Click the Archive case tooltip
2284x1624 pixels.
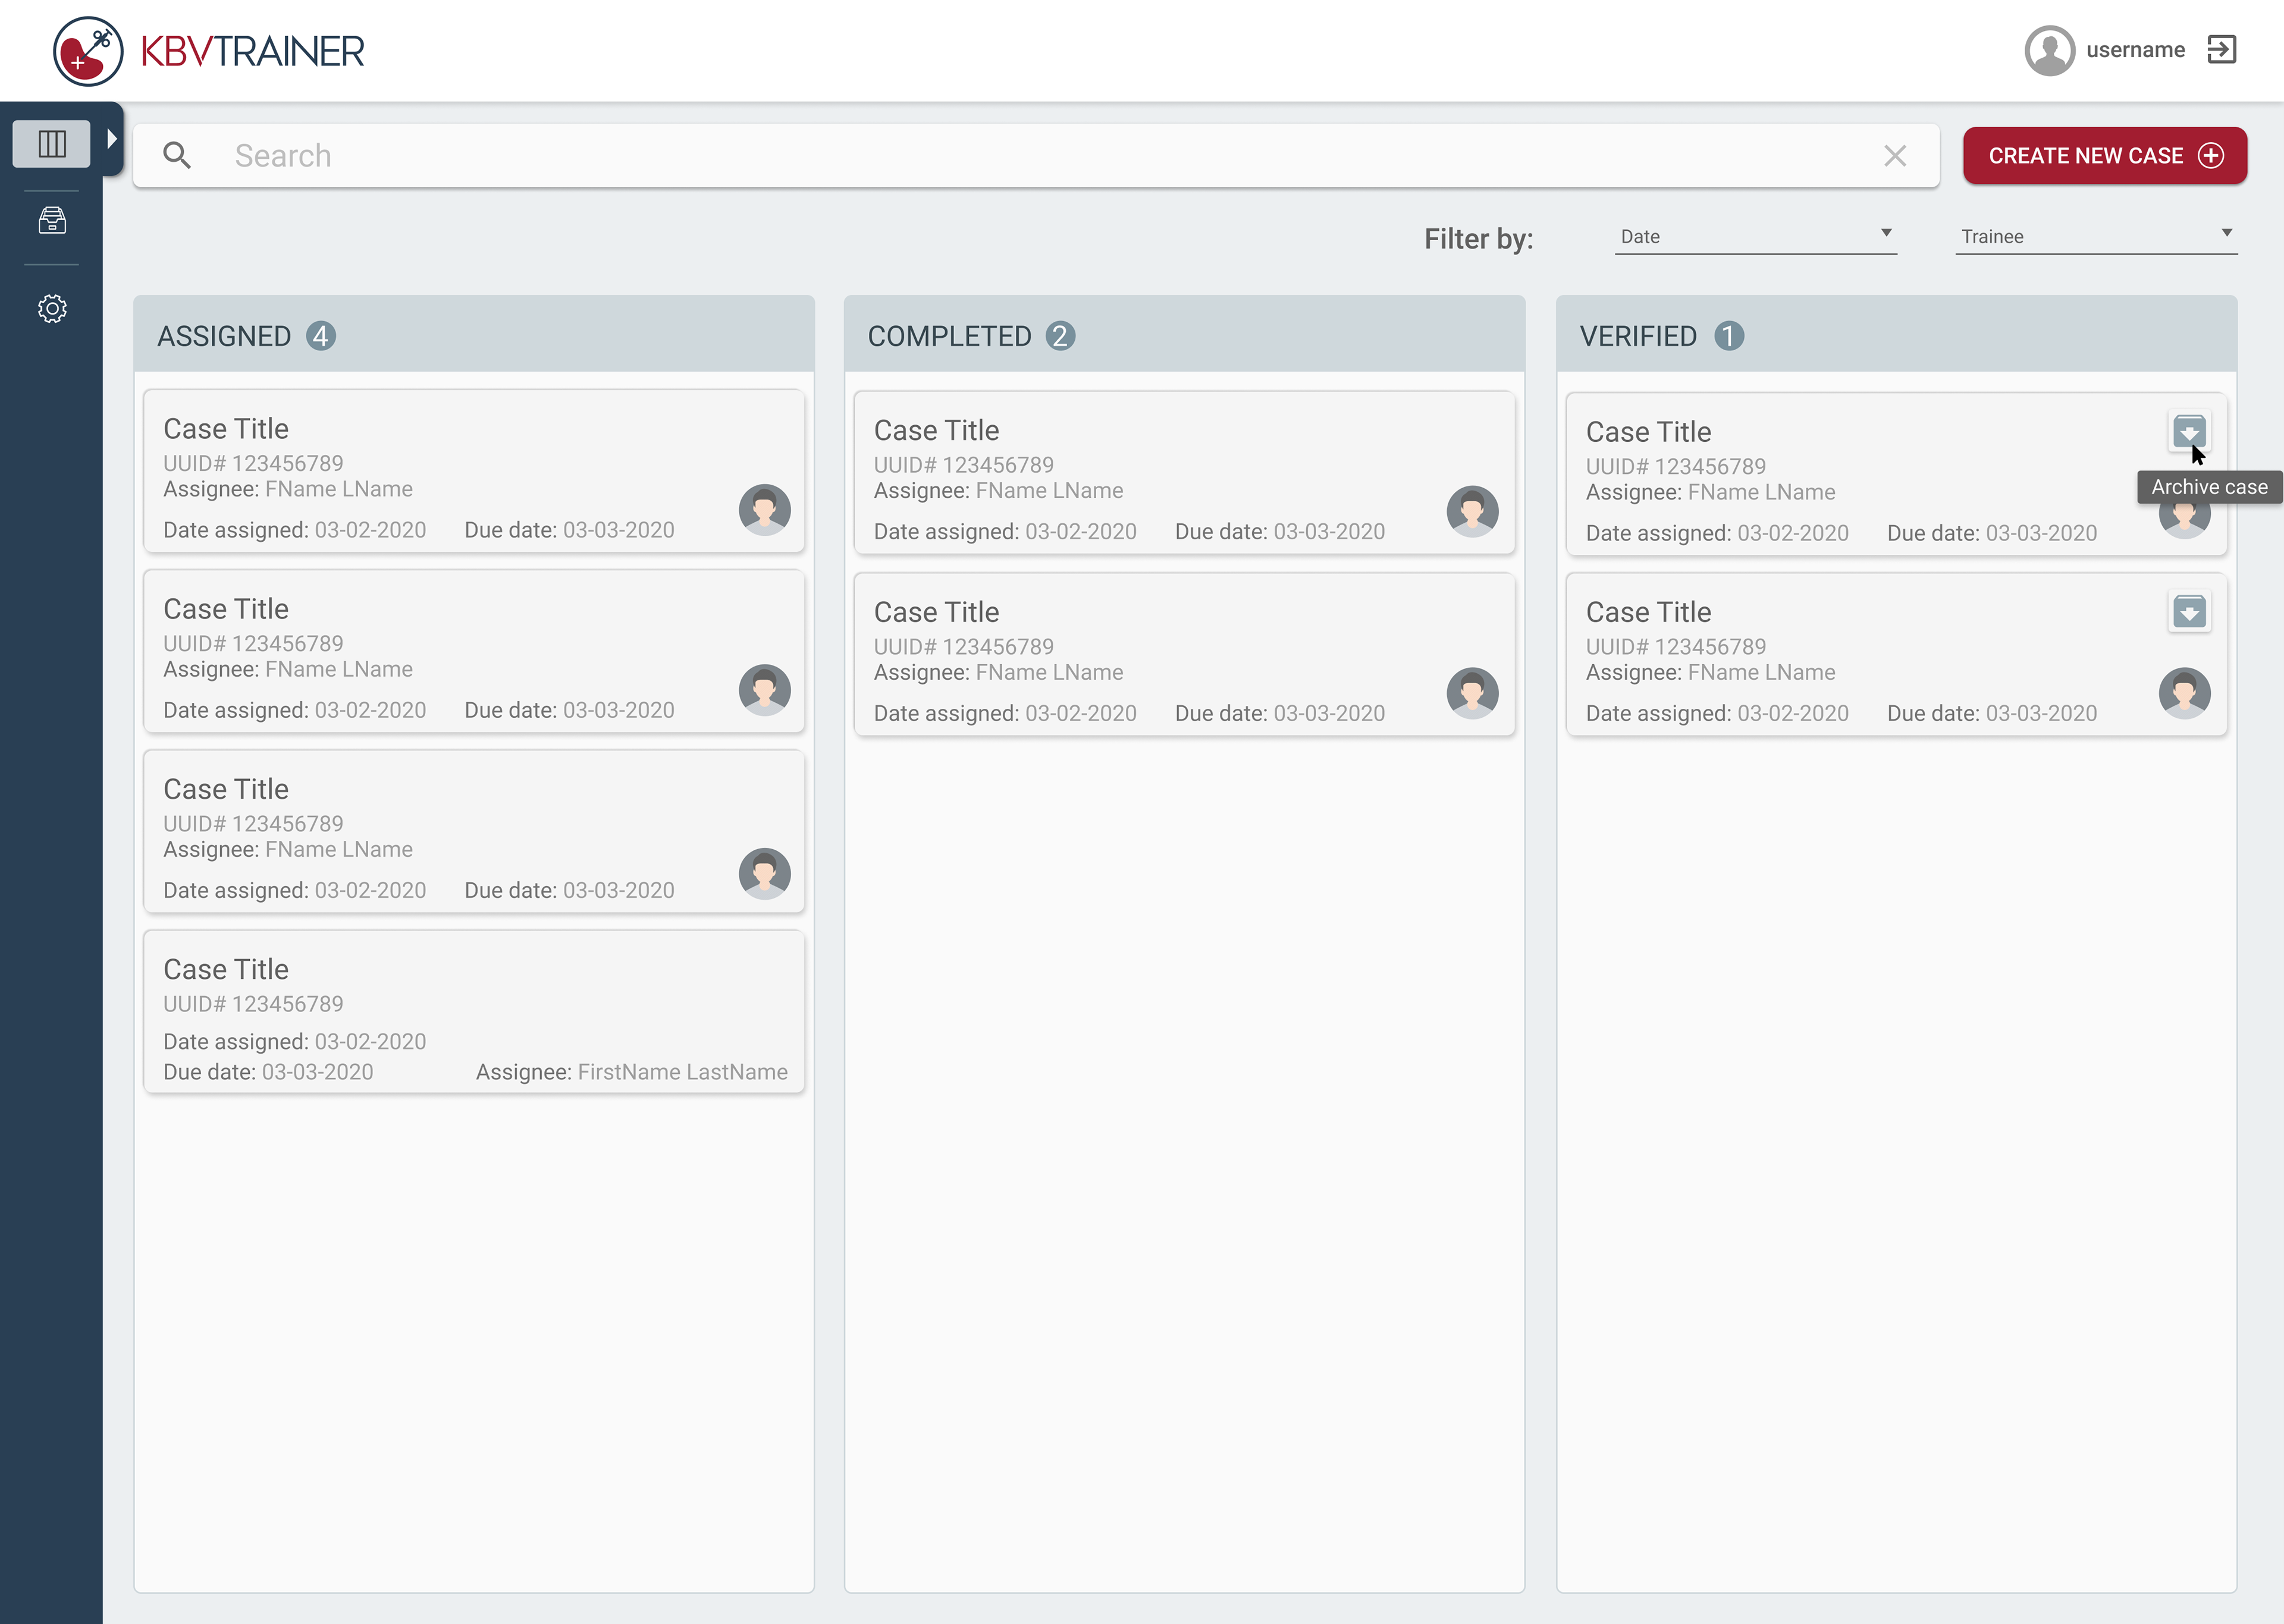point(2209,487)
